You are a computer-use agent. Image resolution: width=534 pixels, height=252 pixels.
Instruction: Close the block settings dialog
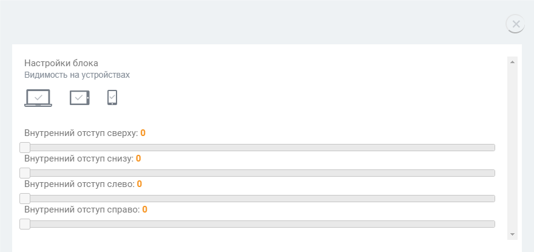(516, 24)
